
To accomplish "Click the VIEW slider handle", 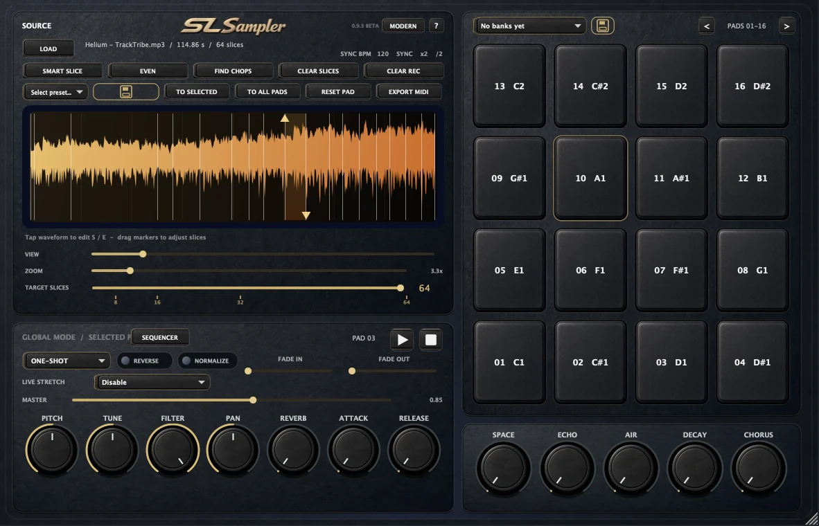I will (x=143, y=254).
